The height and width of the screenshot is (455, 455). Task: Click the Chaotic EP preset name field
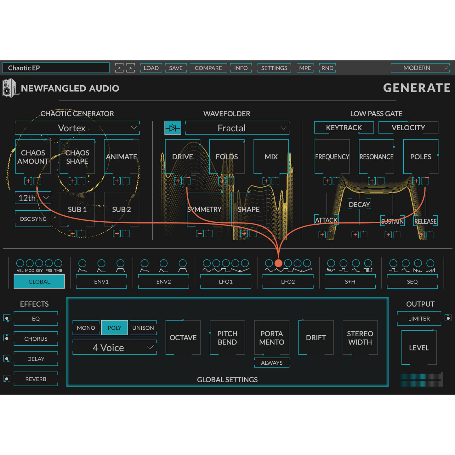56,68
